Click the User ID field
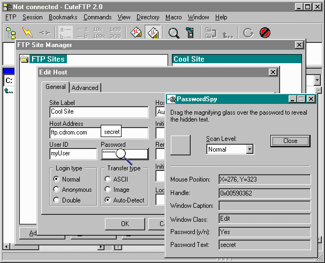 [73, 154]
